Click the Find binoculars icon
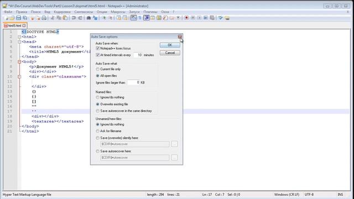Image resolution: width=354 pixels, height=199 pixels. [x=88, y=18]
